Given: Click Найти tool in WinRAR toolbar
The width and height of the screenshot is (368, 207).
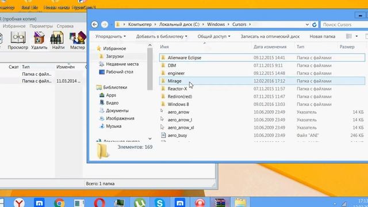Looking at the screenshot, I should [x=58, y=40].
